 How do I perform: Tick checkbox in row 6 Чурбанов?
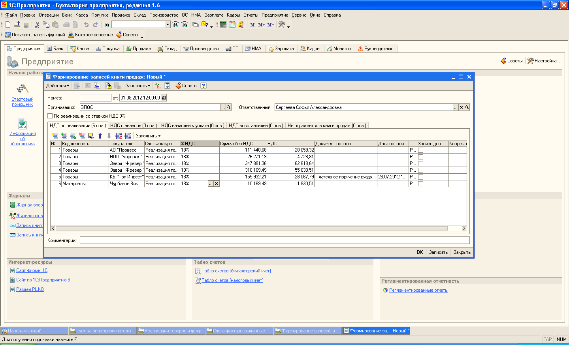(x=421, y=184)
